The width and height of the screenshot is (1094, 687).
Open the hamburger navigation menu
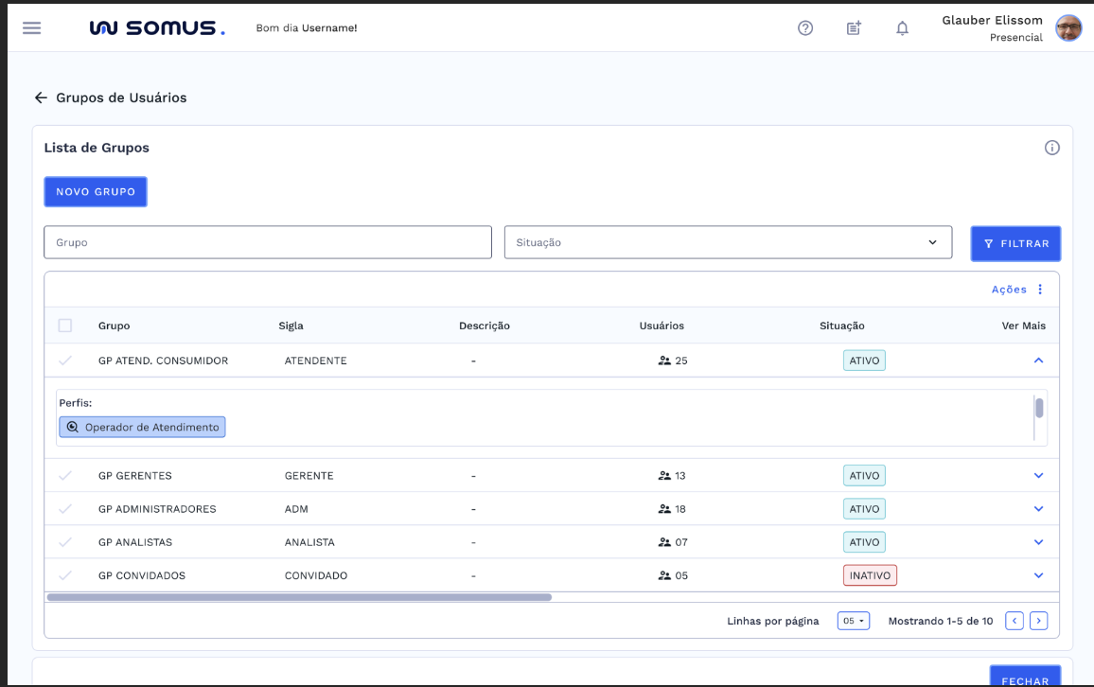[x=32, y=27]
